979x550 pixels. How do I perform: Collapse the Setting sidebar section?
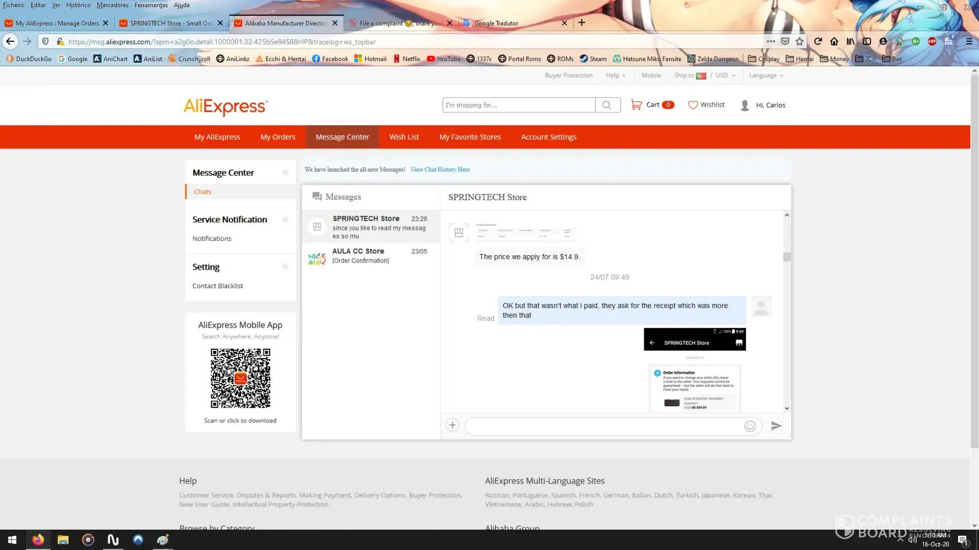click(285, 267)
